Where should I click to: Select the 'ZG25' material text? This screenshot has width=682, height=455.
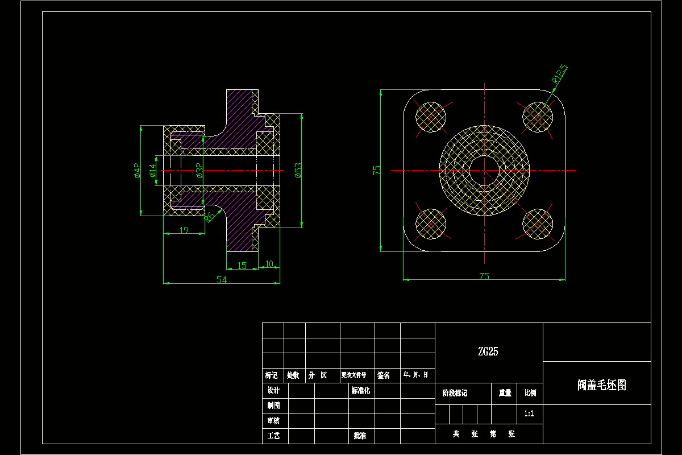[x=488, y=351]
